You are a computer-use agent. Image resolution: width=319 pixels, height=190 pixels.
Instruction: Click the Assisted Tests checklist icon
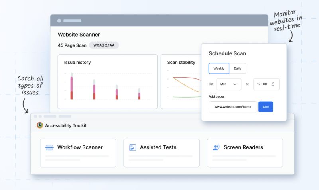pos(133,147)
